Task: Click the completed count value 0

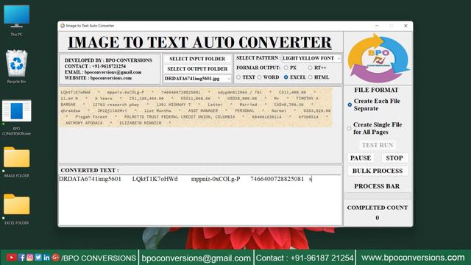Action: tap(378, 218)
